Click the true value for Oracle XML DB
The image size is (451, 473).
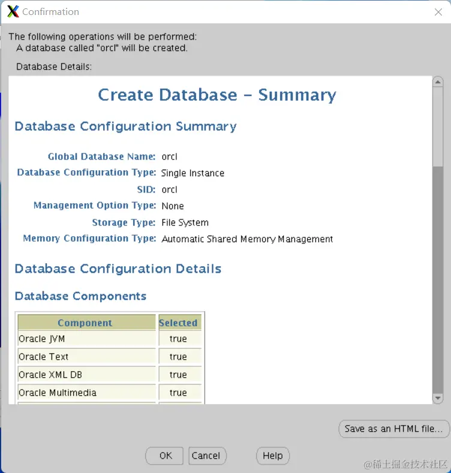(178, 375)
